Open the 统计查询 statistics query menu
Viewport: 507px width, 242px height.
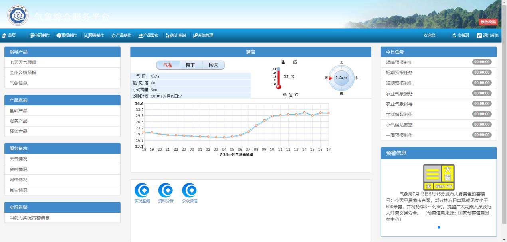(176, 35)
